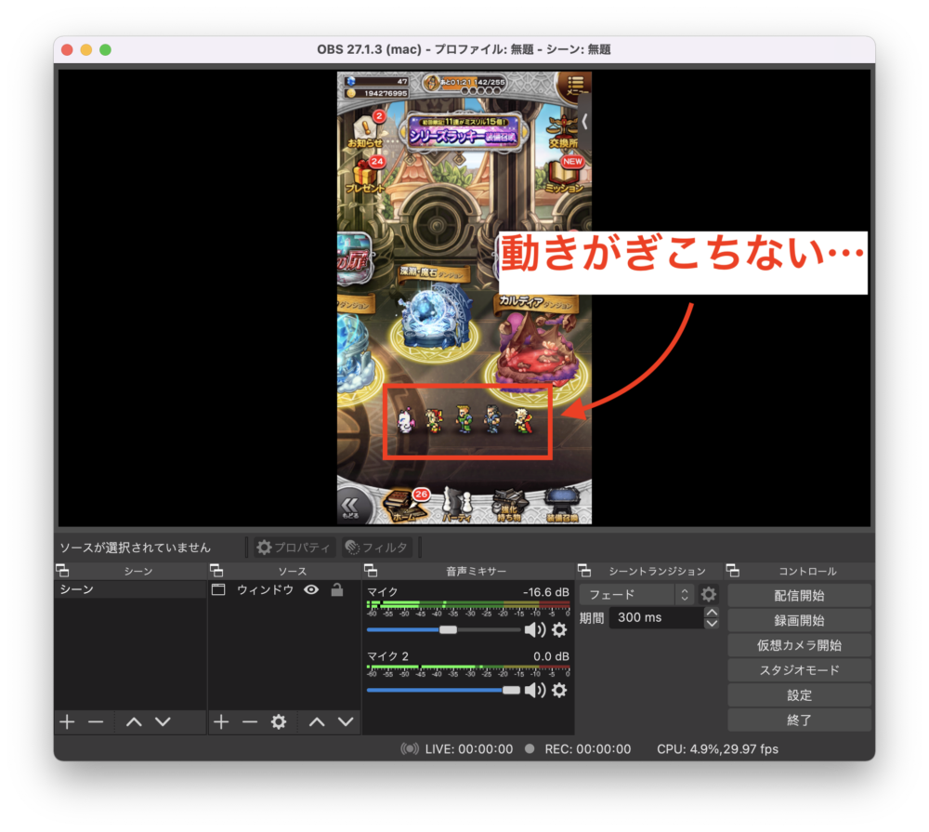Undock the コントロール panel
The image size is (929, 832).
click(x=733, y=571)
